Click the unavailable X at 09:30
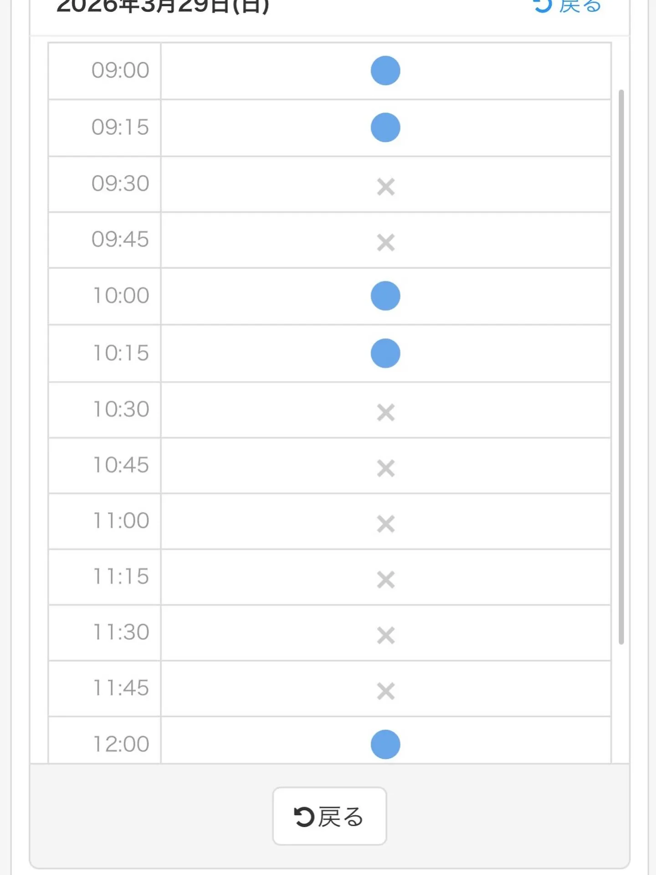The image size is (656, 875). pyautogui.click(x=385, y=186)
